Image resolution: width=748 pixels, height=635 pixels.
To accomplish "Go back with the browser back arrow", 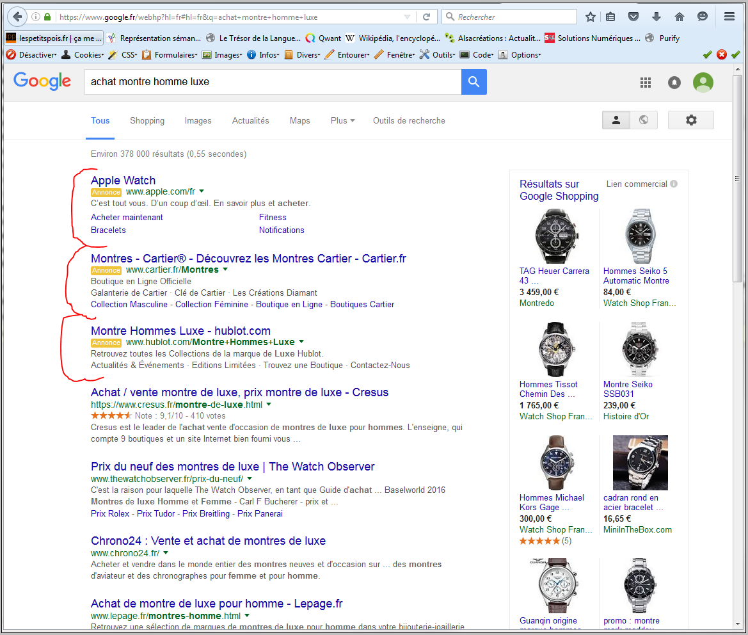I will coord(17,17).
